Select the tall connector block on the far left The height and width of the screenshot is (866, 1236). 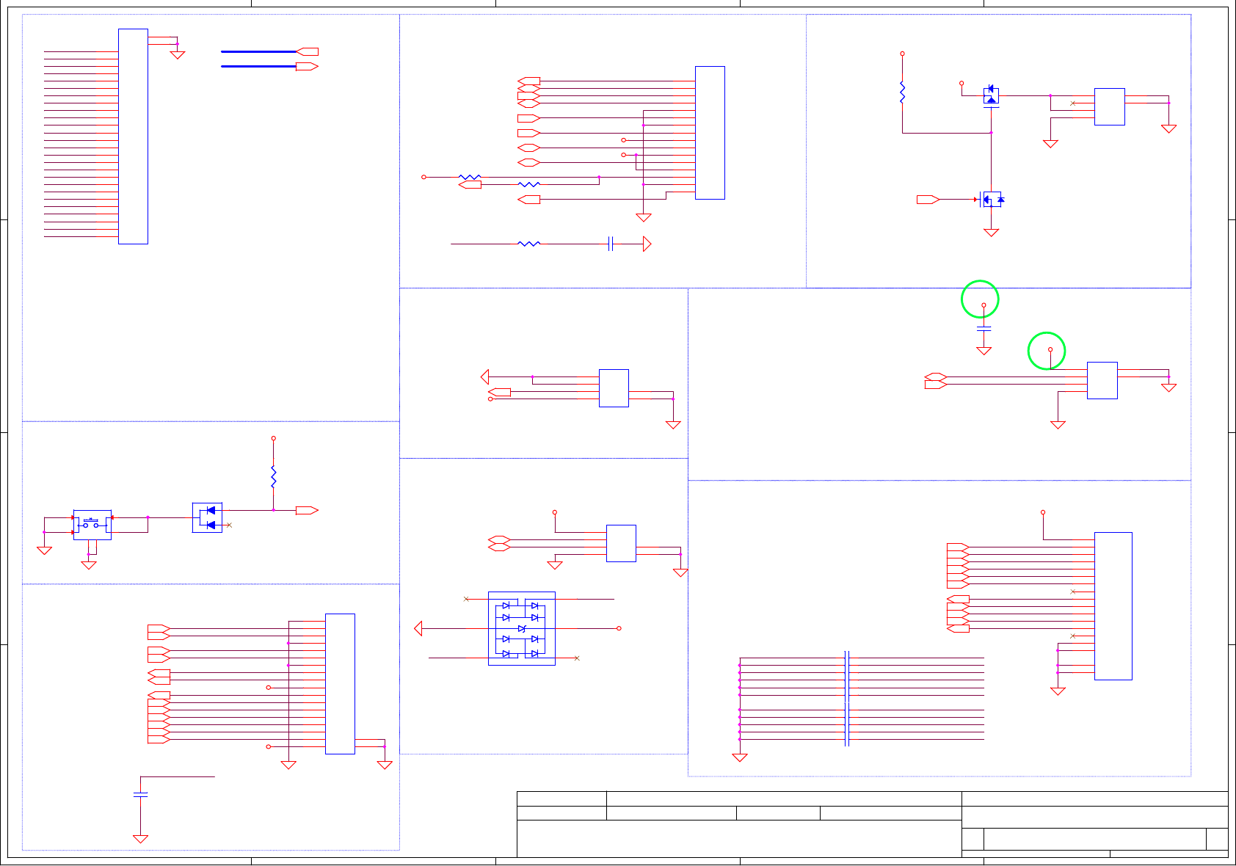[x=133, y=137]
